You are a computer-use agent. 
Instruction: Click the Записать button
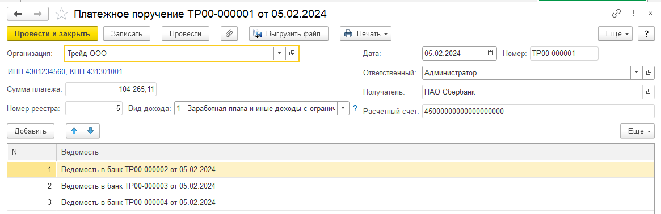[127, 33]
